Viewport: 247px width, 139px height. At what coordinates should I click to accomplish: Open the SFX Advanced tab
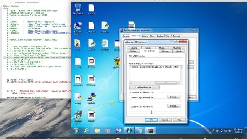pyautogui.click(x=177, y=48)
